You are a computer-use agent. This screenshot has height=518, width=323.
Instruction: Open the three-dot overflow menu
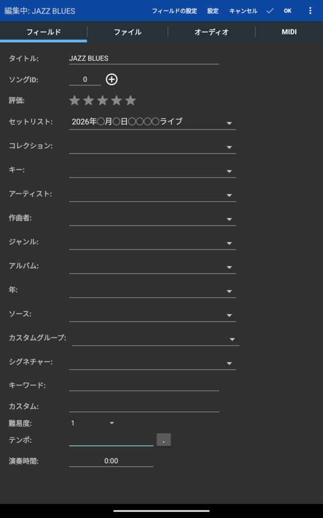310,11
